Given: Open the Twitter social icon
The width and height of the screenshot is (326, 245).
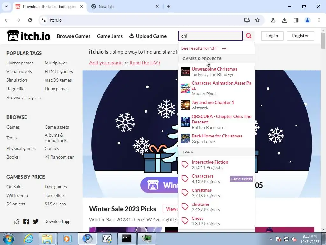Looking at the screenshot, I should tap(36, 221).
